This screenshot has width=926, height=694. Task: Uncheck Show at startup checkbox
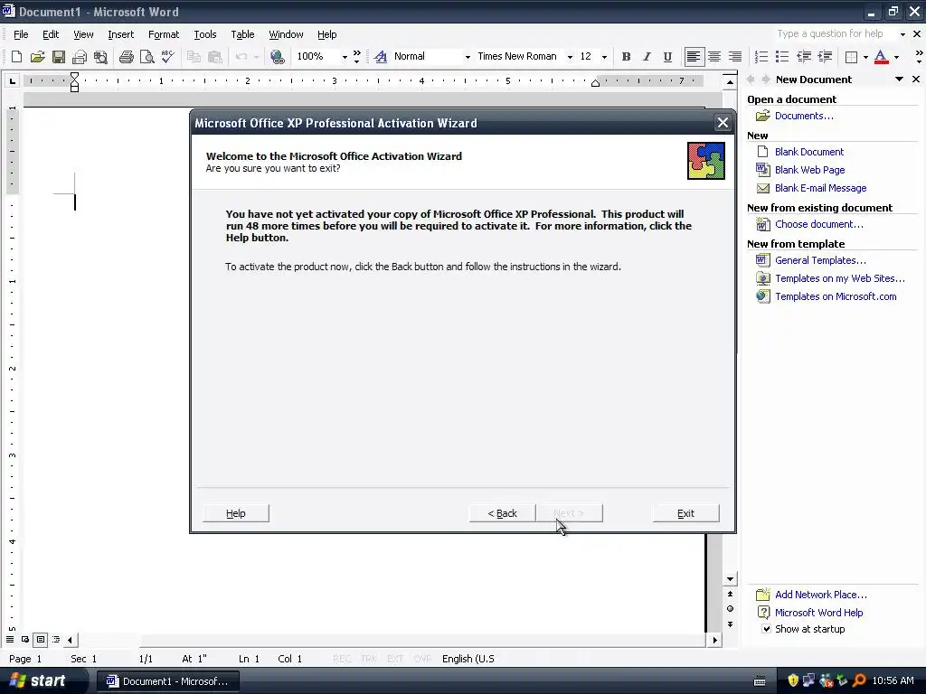[766, 629]
